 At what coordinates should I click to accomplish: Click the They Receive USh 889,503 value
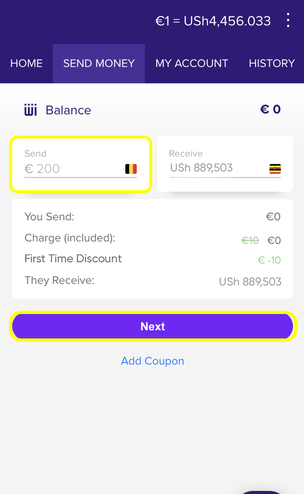click(250, 281)
